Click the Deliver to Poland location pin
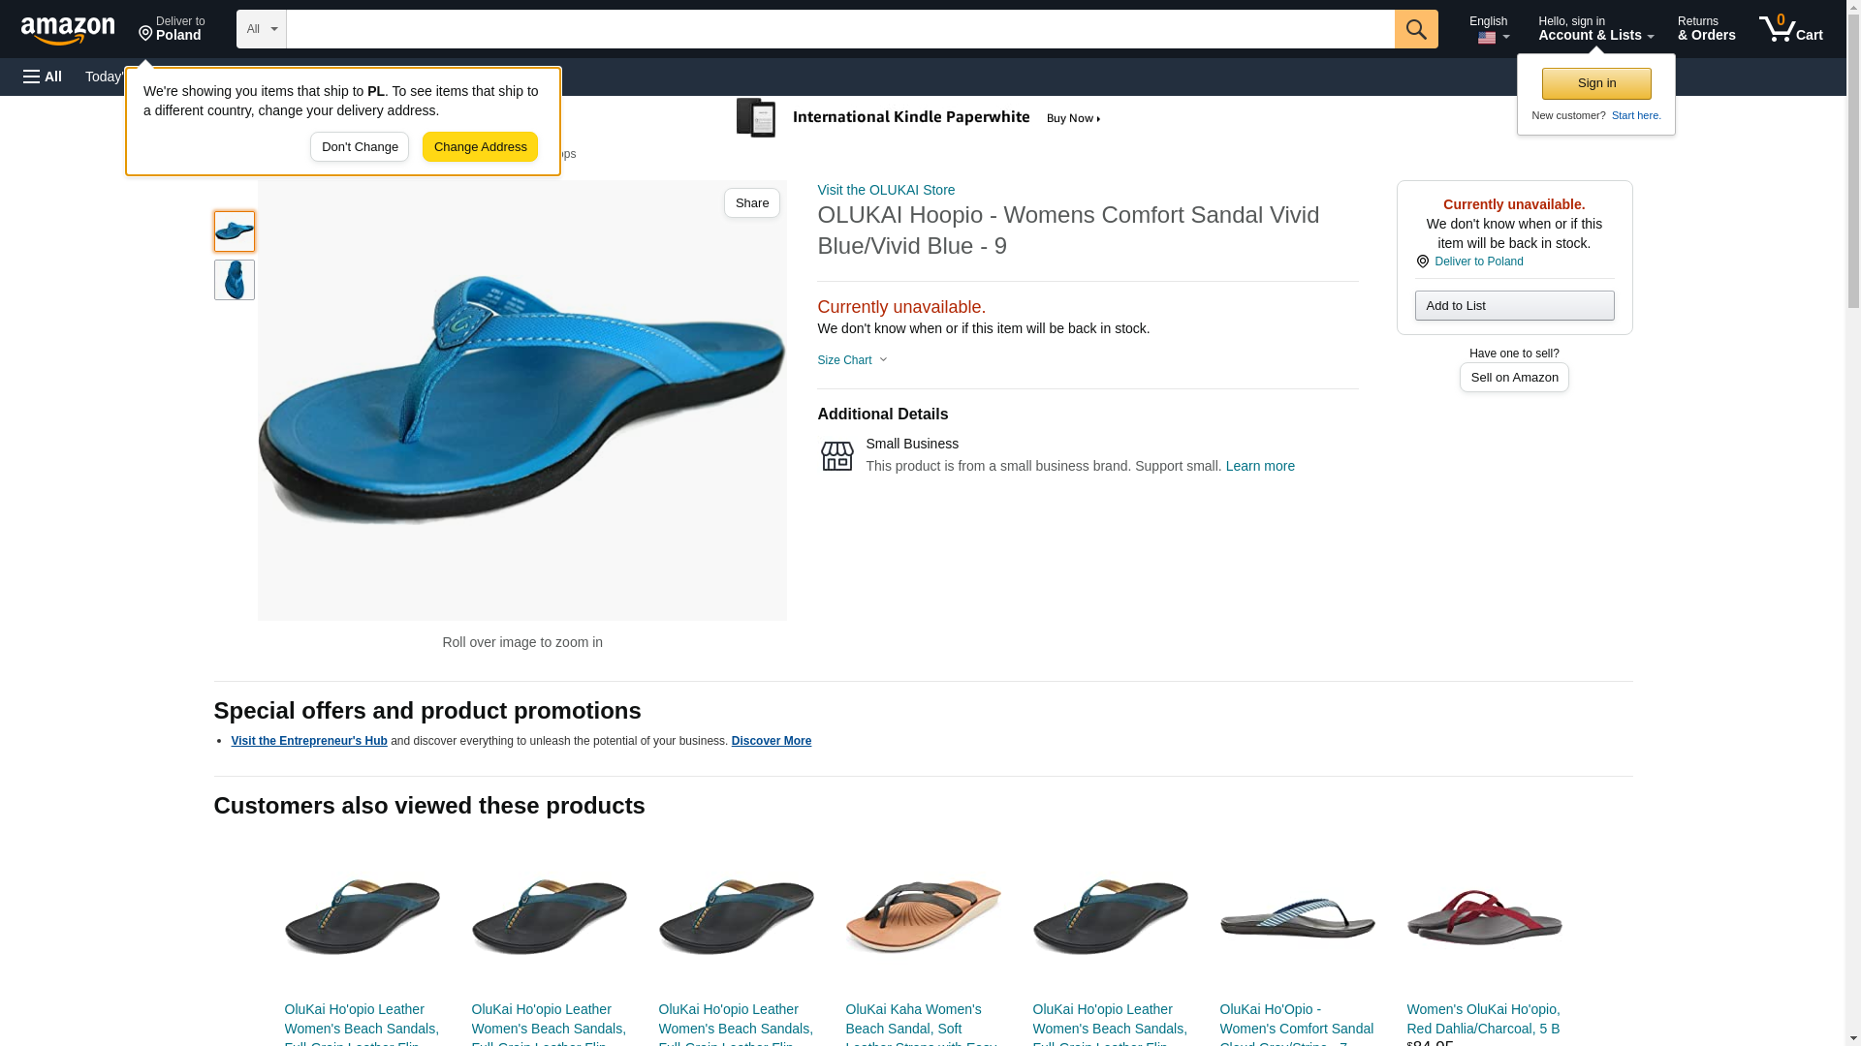 coord(172,29)
